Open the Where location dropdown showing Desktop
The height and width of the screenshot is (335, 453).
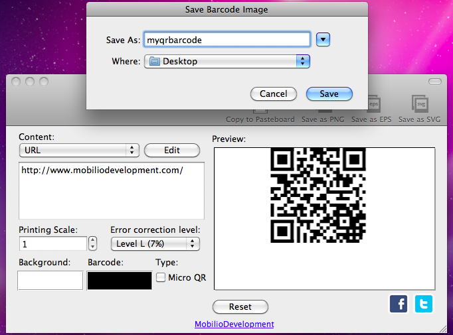click(227, 61)
